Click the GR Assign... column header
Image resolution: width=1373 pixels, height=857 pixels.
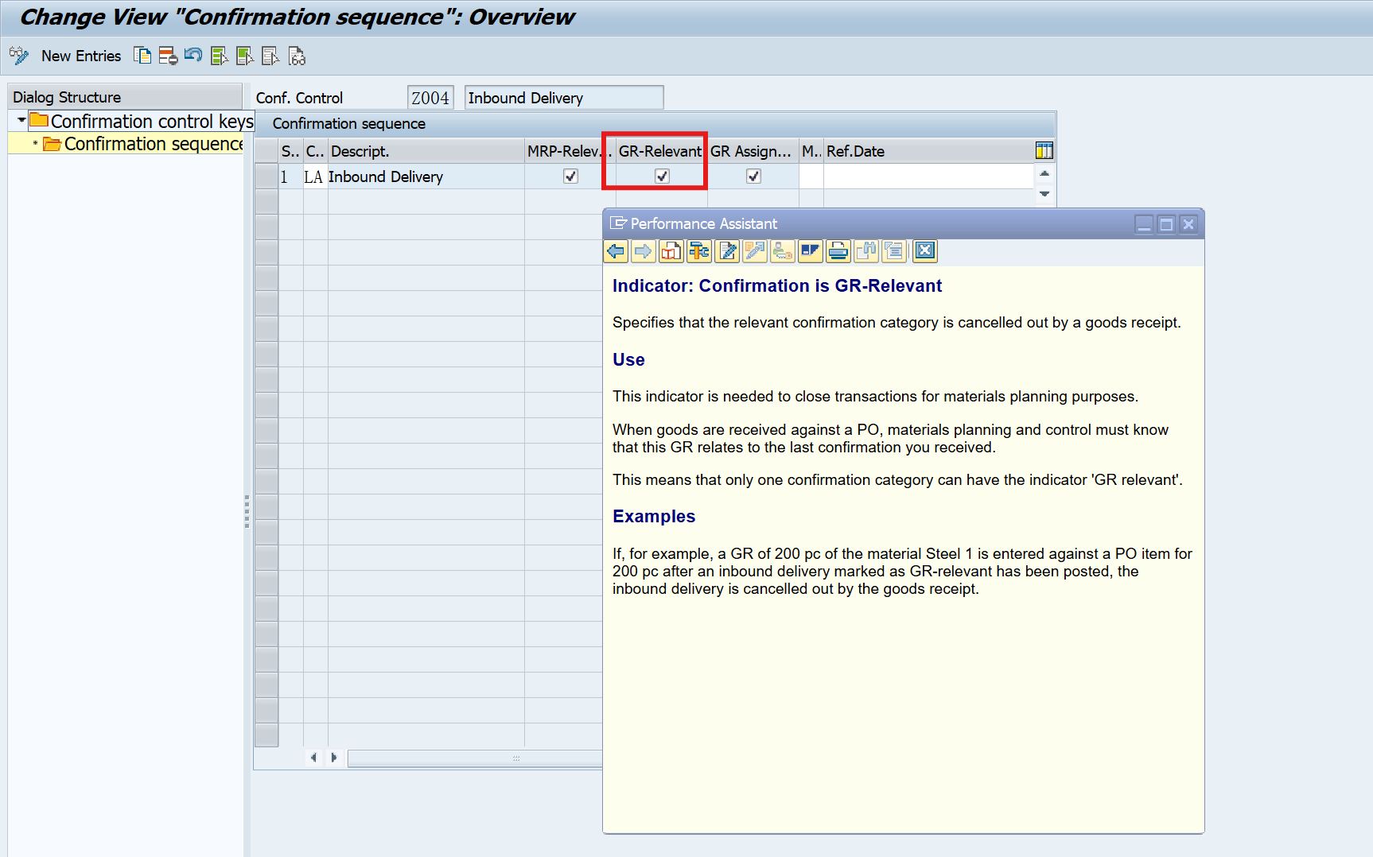click(x=753, y=151)
